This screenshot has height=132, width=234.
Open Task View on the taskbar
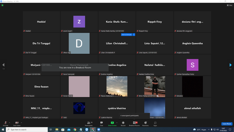[50, 129]
